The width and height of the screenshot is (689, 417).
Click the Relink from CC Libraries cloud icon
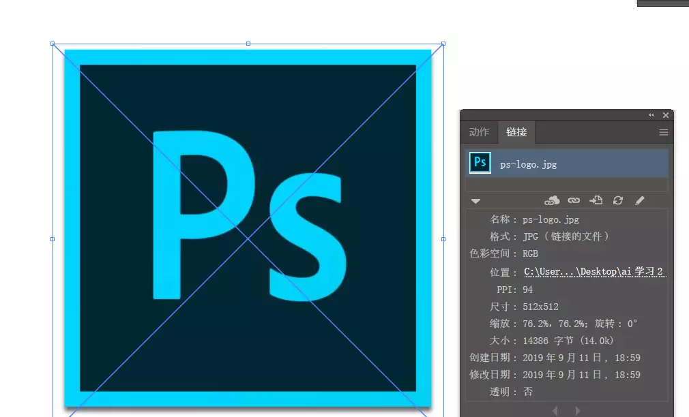552,200
